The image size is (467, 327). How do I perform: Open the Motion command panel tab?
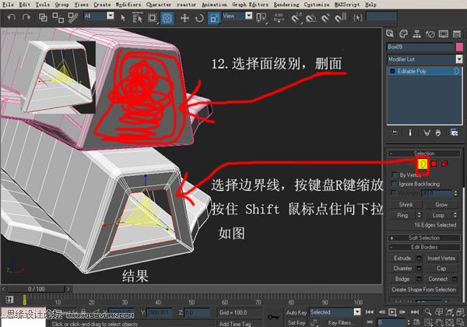[x=430, y=34]
